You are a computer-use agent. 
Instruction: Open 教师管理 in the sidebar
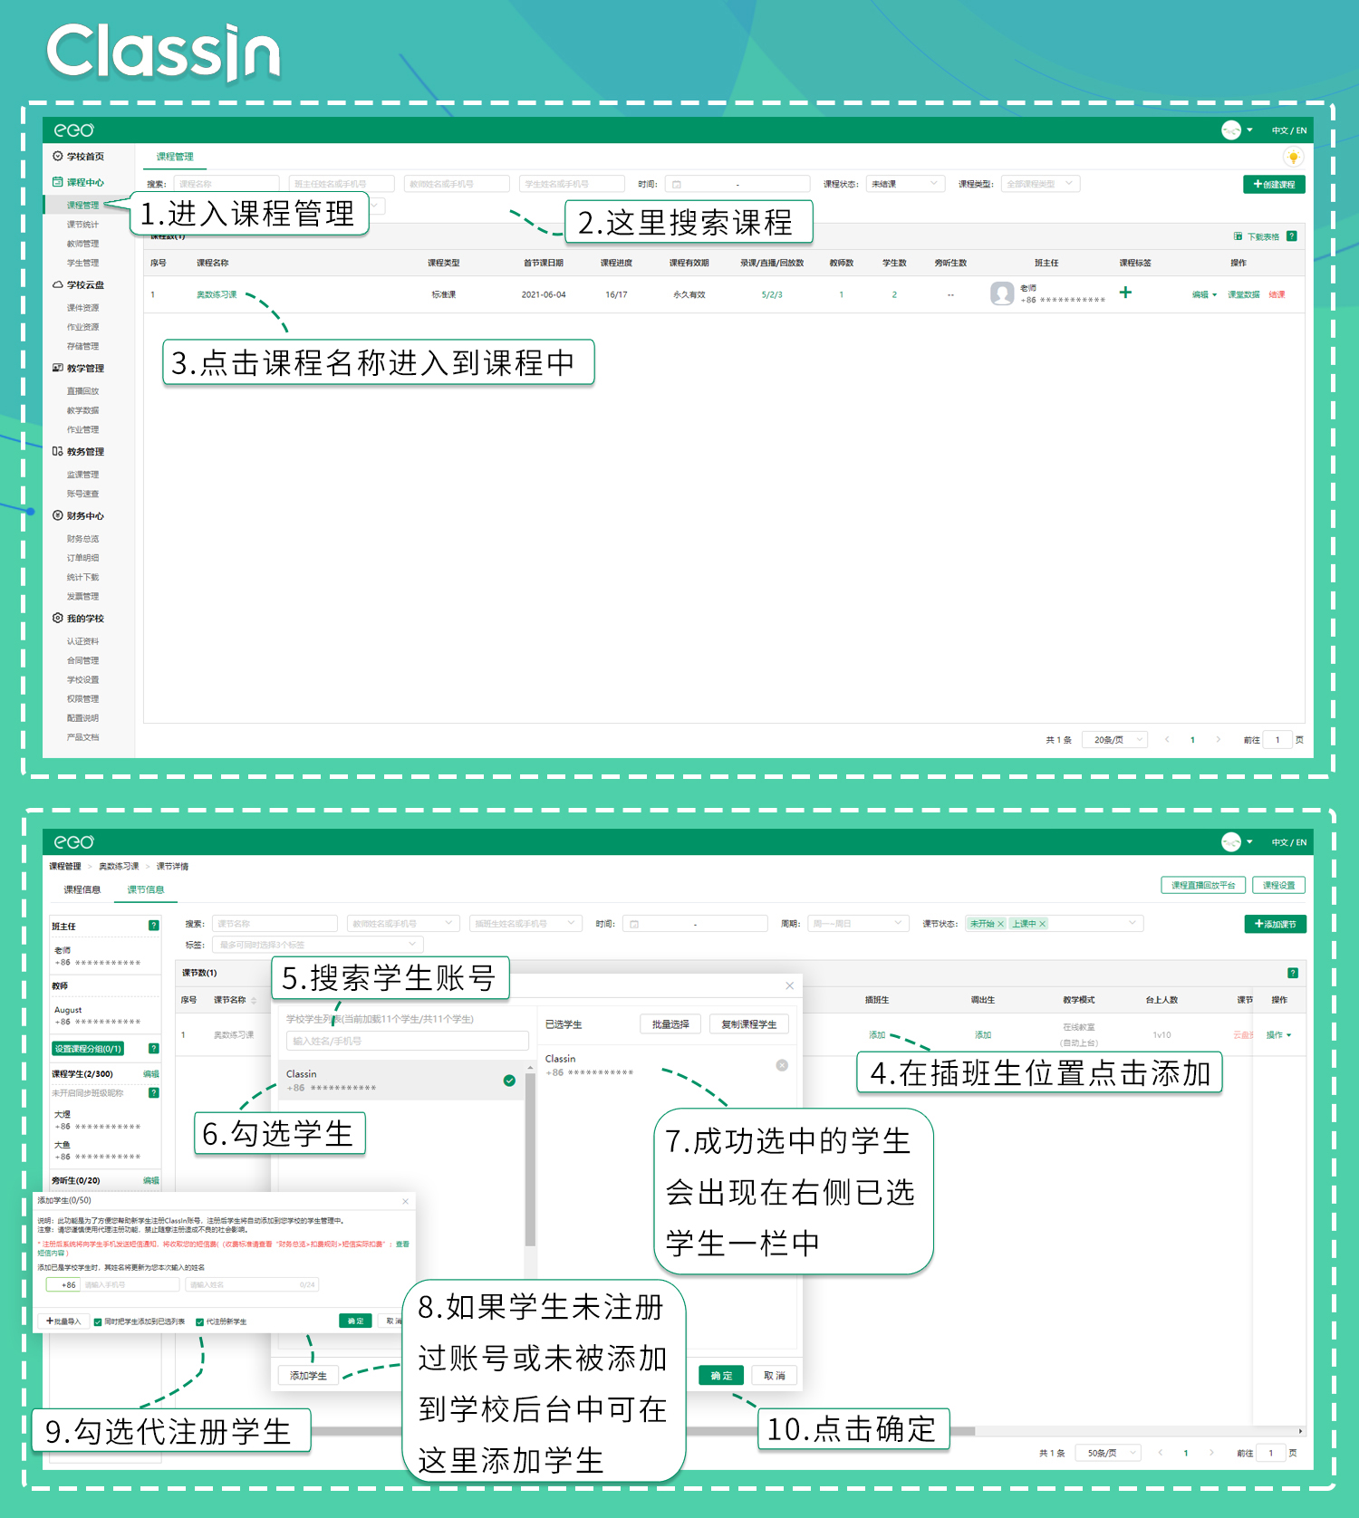pyautogui.click(x=82, y=244)
